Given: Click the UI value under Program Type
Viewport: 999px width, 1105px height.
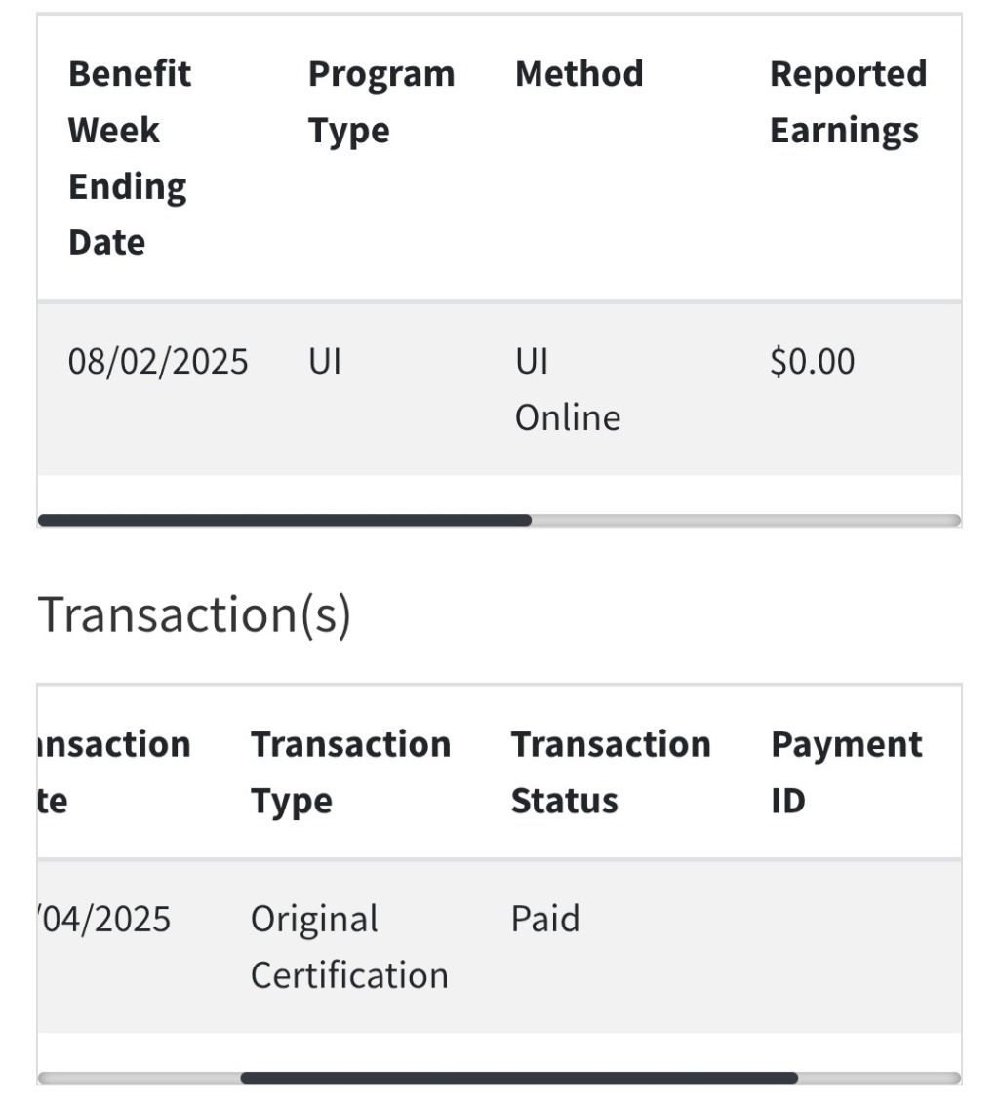Looking at the screenshot, I should point(325,362).
